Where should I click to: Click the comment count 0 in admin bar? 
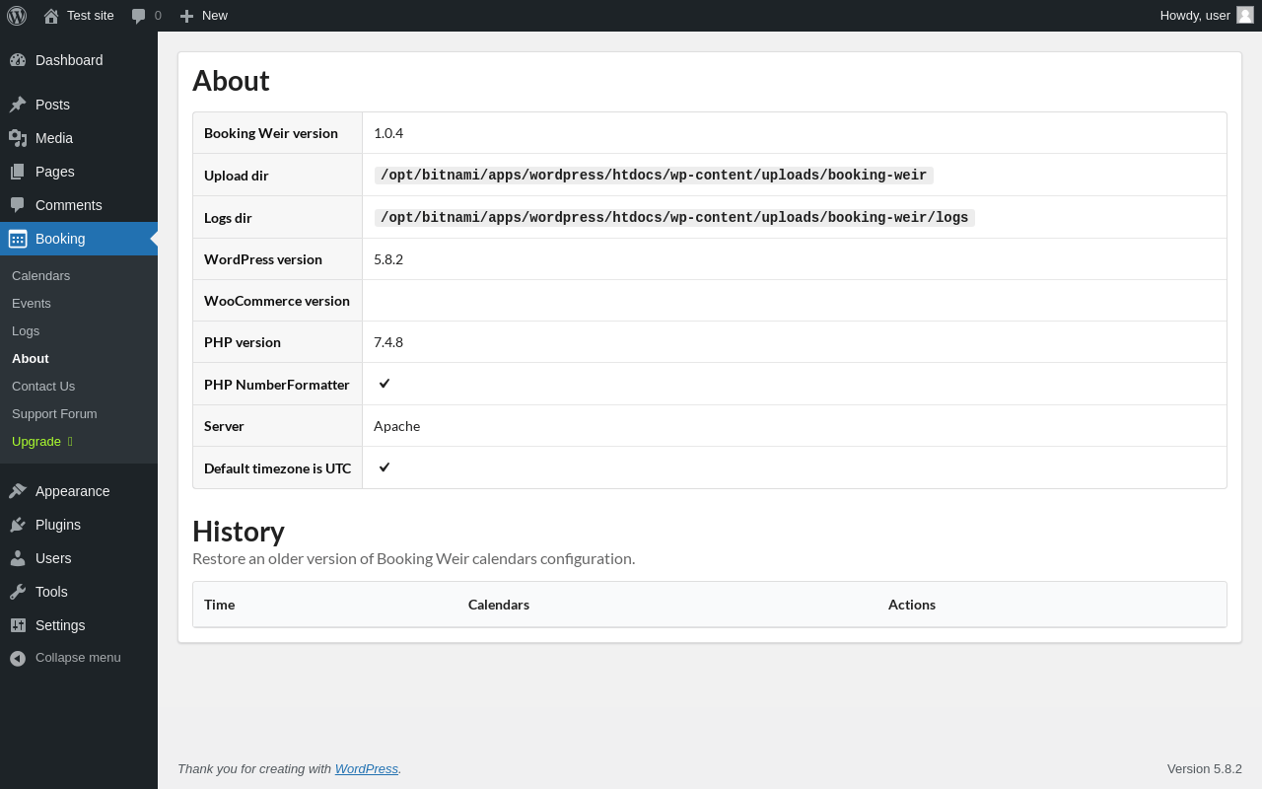[x=158, y=16]
